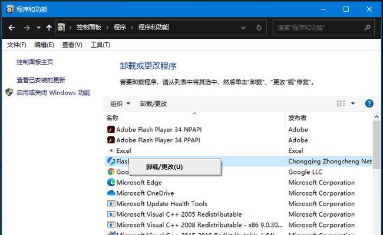Click the Flash program icon in selected row

(x=111, y=161)
